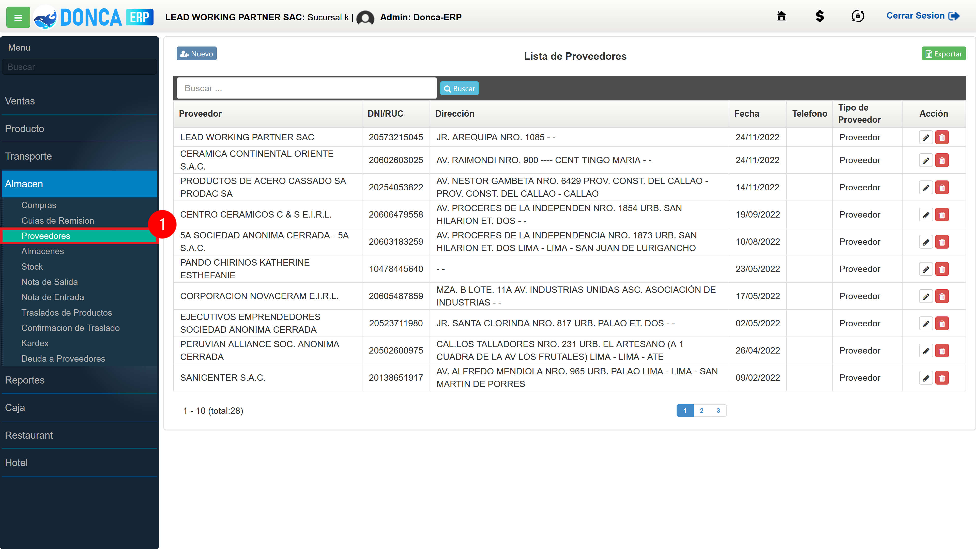Edit LEAD WORKING PARTNER SAC row

tap(926, 138)
